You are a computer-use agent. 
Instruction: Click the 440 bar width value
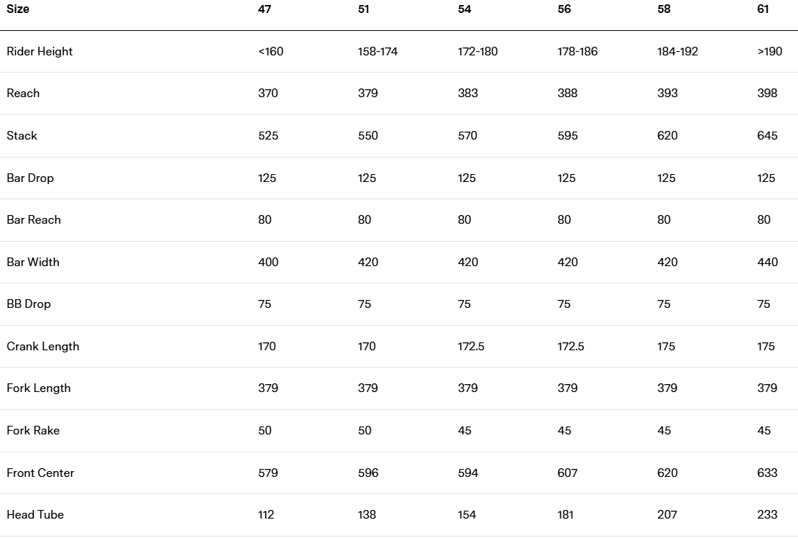767,263
